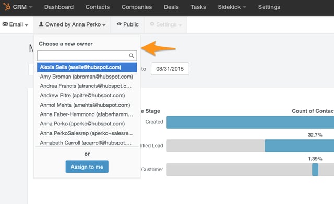The width and height of the screenshot is (334, 204).
Task: Click the Choose a new owner heading
Action: point(66,44)
